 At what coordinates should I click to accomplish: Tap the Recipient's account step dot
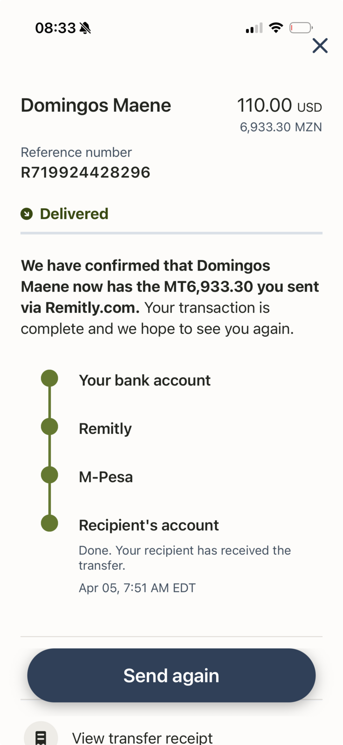point(49,523)
